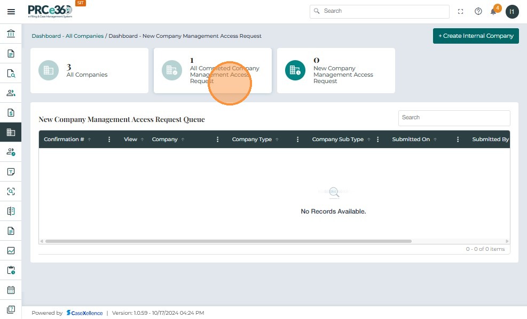The width and height of the screenshot is (527, 319).
Task: Open Company column options menu
Action: click(217, 140)
